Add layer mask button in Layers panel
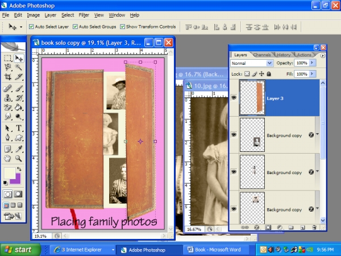Image resolution: width=341 pixels, height=256 pixels. (x=268, y=228)
